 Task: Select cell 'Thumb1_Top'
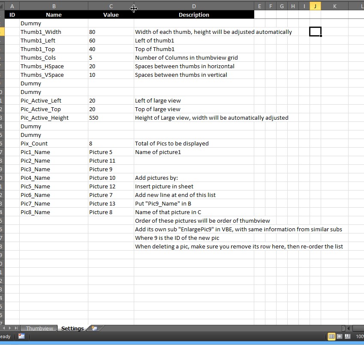54,49
